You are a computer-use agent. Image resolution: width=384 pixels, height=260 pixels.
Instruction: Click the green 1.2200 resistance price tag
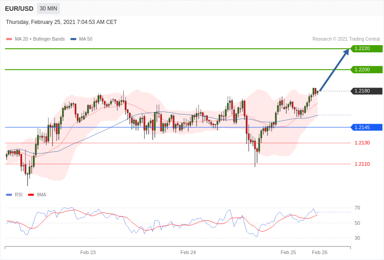click(x=367, y=70)
